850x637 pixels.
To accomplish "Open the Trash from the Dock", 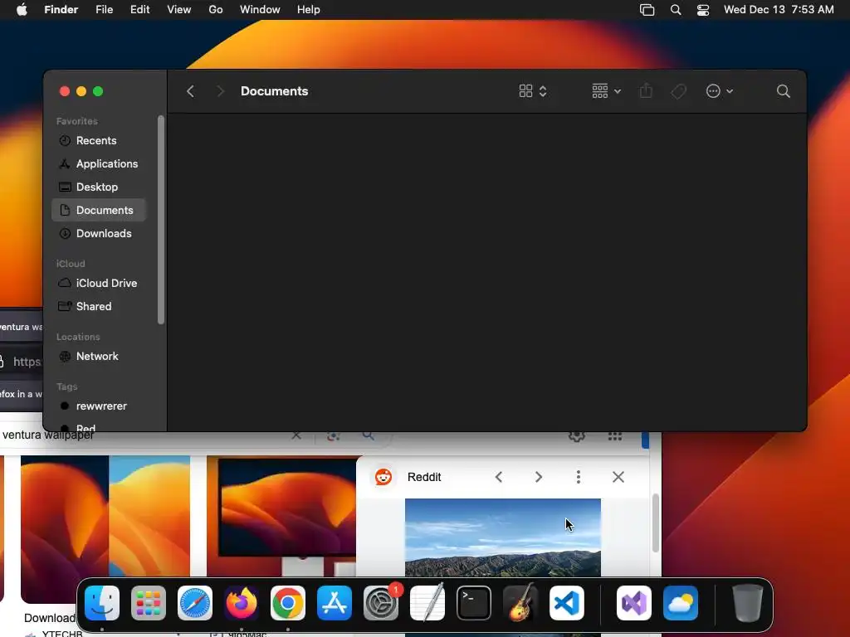I will 748,603.
